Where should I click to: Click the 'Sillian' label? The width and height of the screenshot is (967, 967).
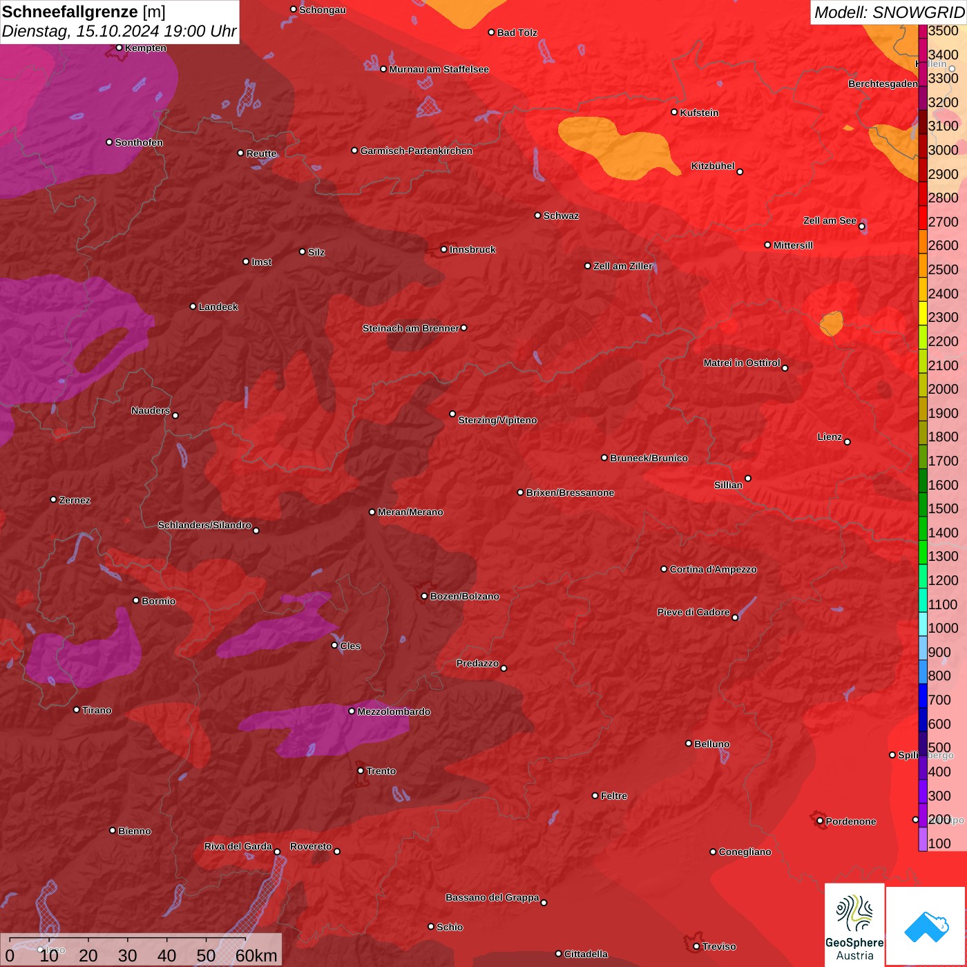[728, 485]
